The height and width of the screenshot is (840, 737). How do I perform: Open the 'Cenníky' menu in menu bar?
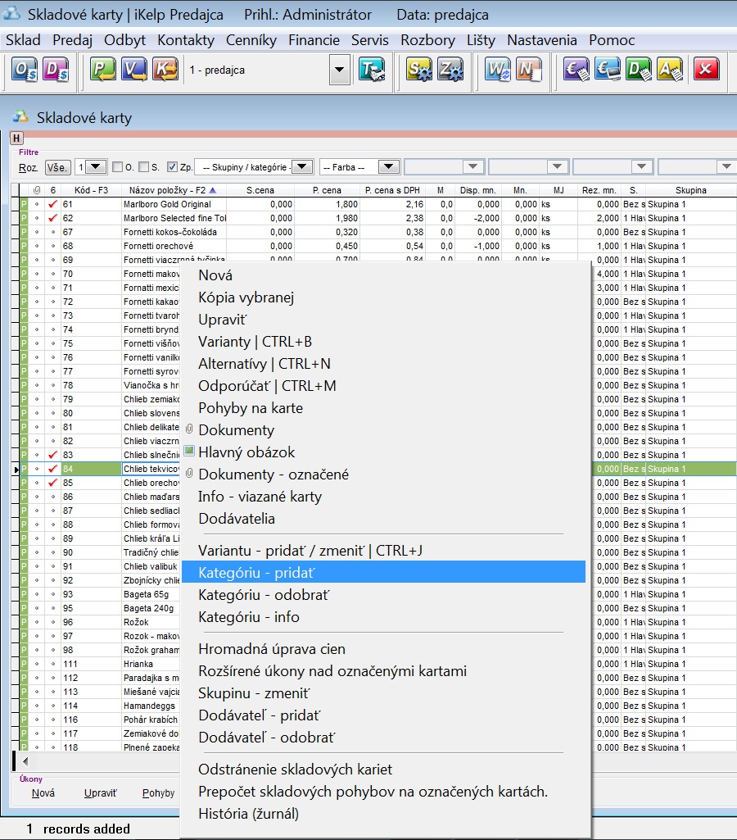251,40
